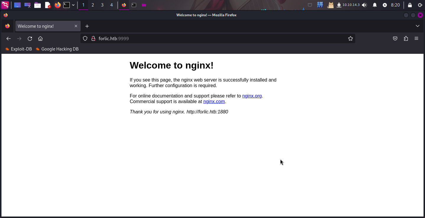Switch to workspace 2
Viewport: 425px width, 218px height.
pyautogui.click(x=93, y=5)
